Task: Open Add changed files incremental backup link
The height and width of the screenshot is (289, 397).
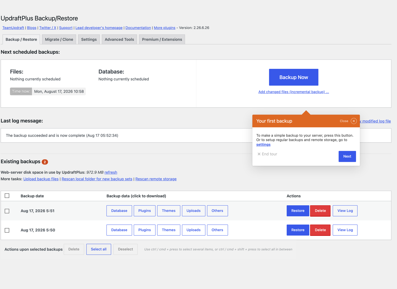Action: [x=294, y=92]
